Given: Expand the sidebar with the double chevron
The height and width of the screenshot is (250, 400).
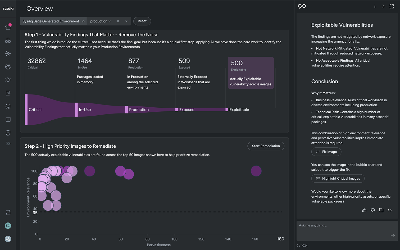Looking at the screenshot, I should pyautogui.click(x=8, y=144).
